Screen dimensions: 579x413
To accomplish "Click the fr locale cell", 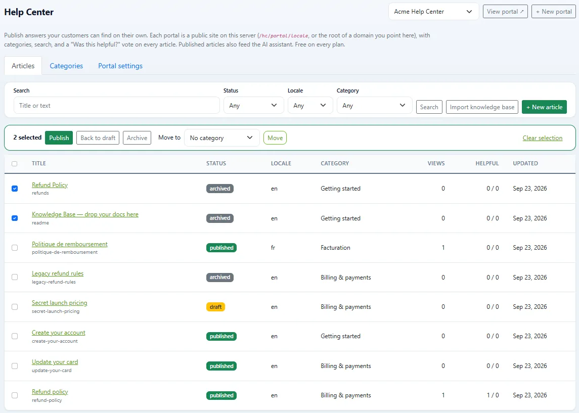I will point(273,248).
